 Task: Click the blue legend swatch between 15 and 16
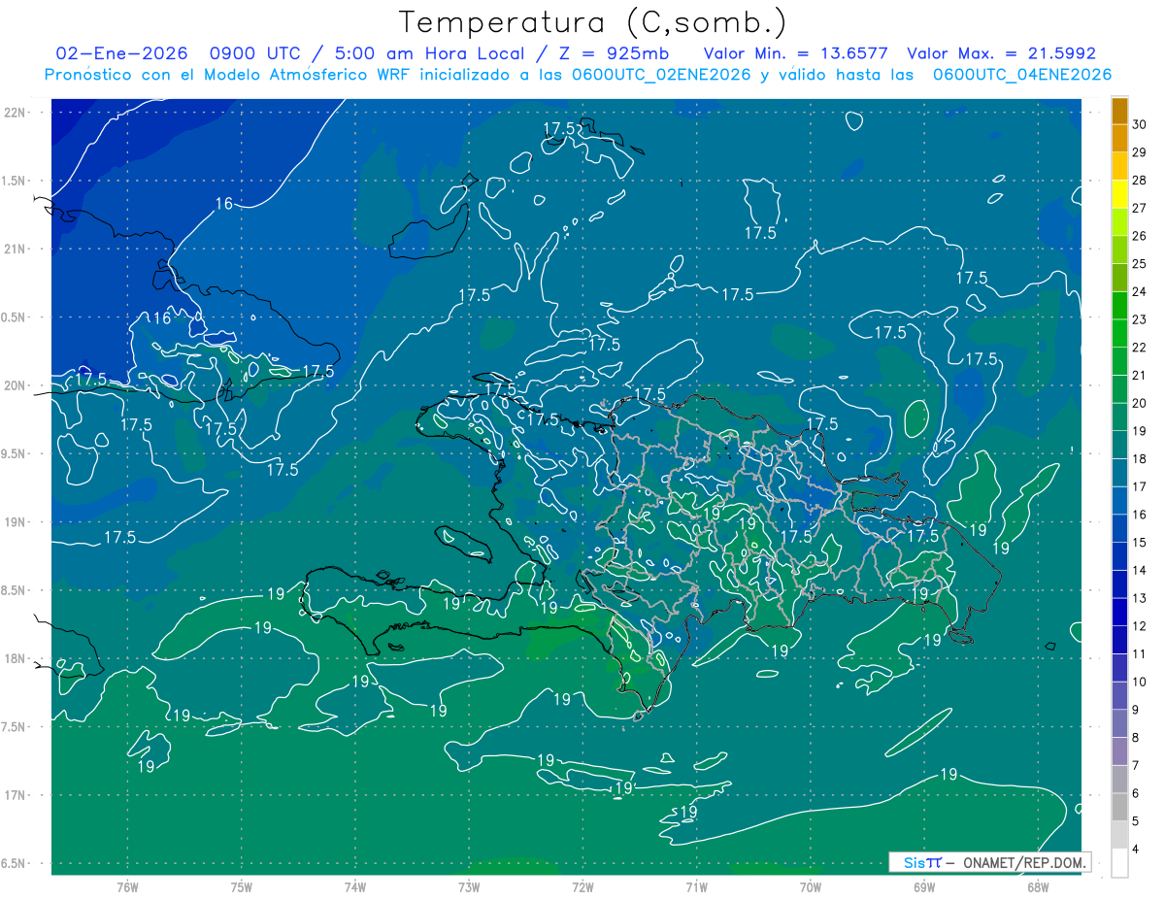(1119, 528)
